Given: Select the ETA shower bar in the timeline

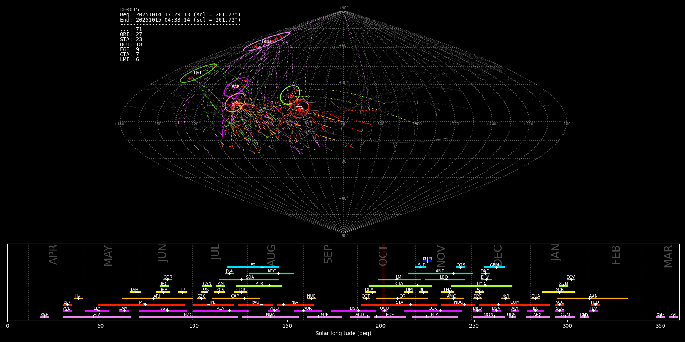Looking at the screenshot, I should (x=97, y=317).
